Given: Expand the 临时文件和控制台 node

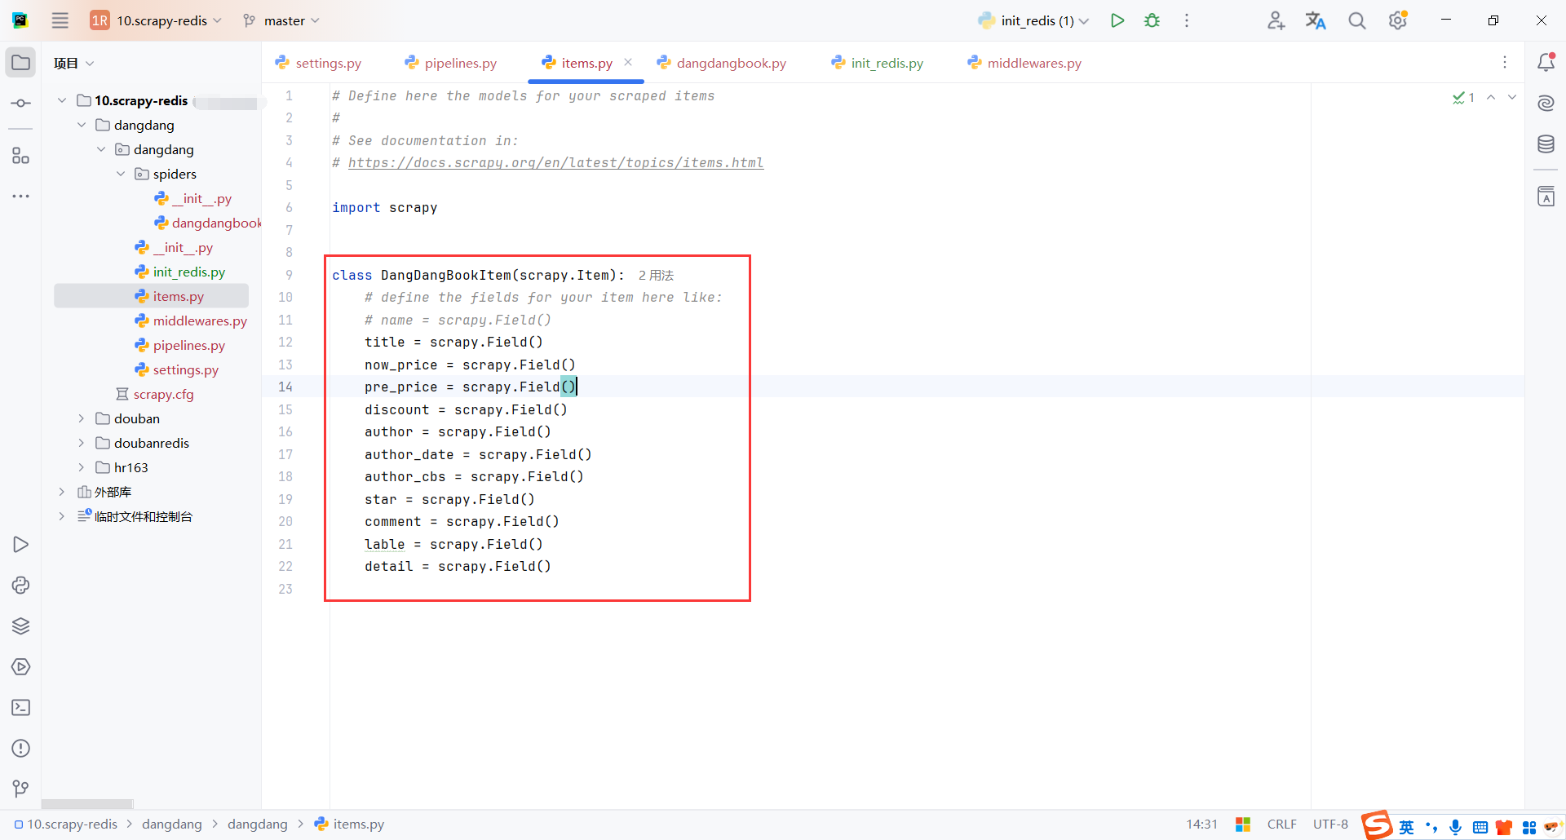Looking at the screenshot, I should tap(62, 516).
